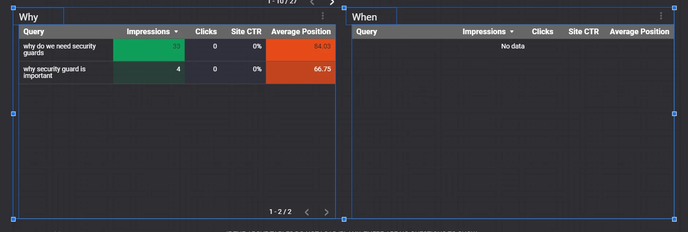Sort Why table by Clicks column

206,31
